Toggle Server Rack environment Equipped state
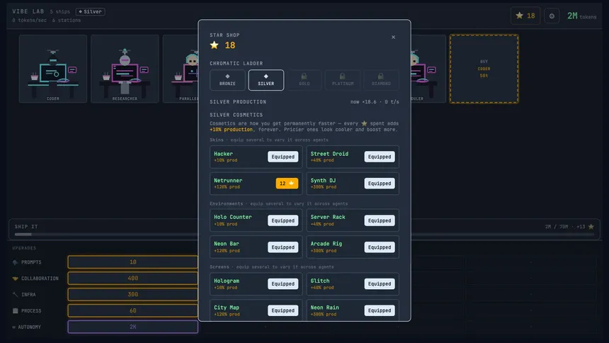This screenshot has width=609, height=343. pyautogui.click(x=380, y=220)
